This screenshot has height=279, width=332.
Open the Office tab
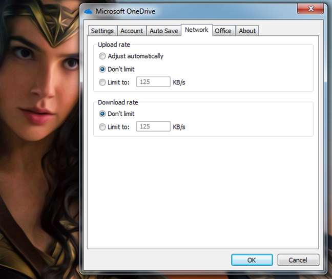click(223, 31)
